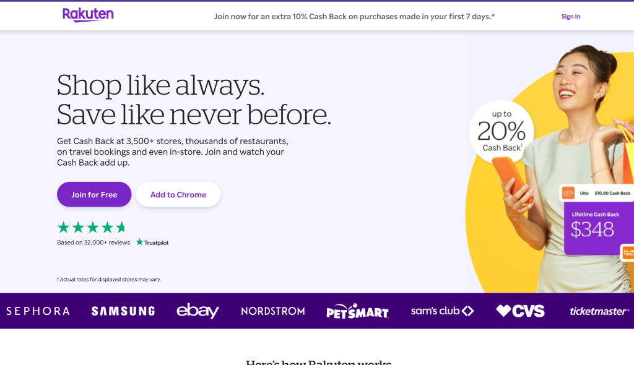
Task: Choose the Sam's Club logo
Action: (x=442, y=311)
